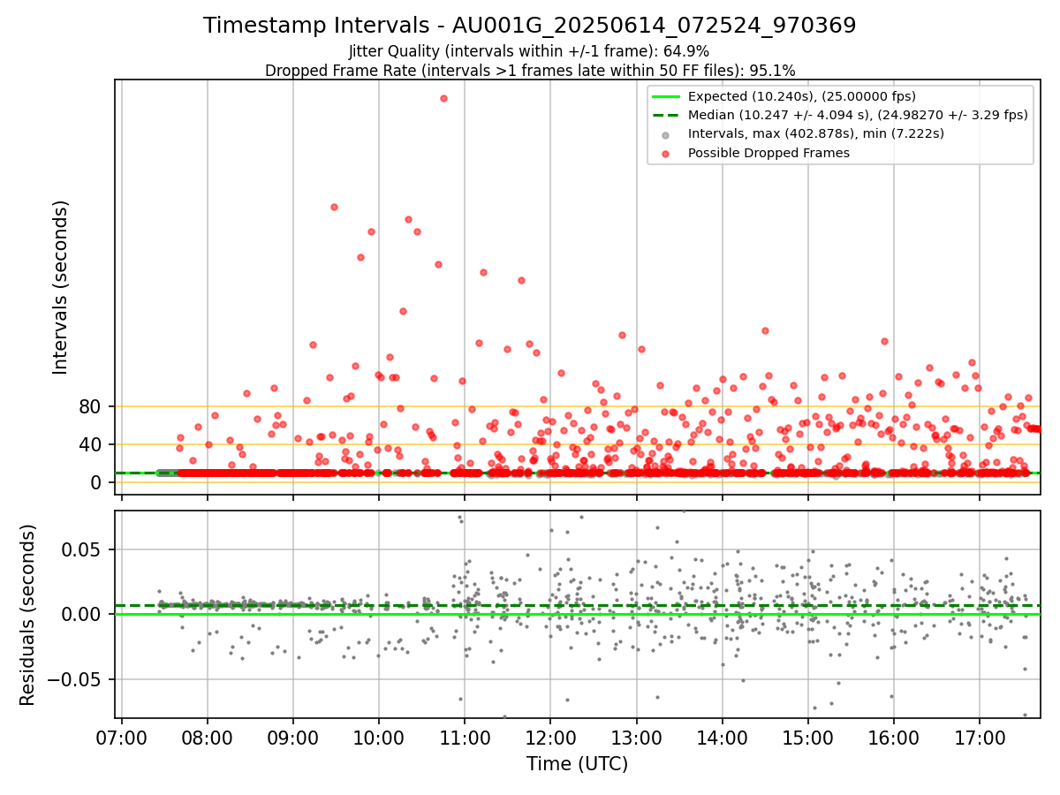Click the 10:00 time tick label
1060x795 pixels.
coord(379,736)
